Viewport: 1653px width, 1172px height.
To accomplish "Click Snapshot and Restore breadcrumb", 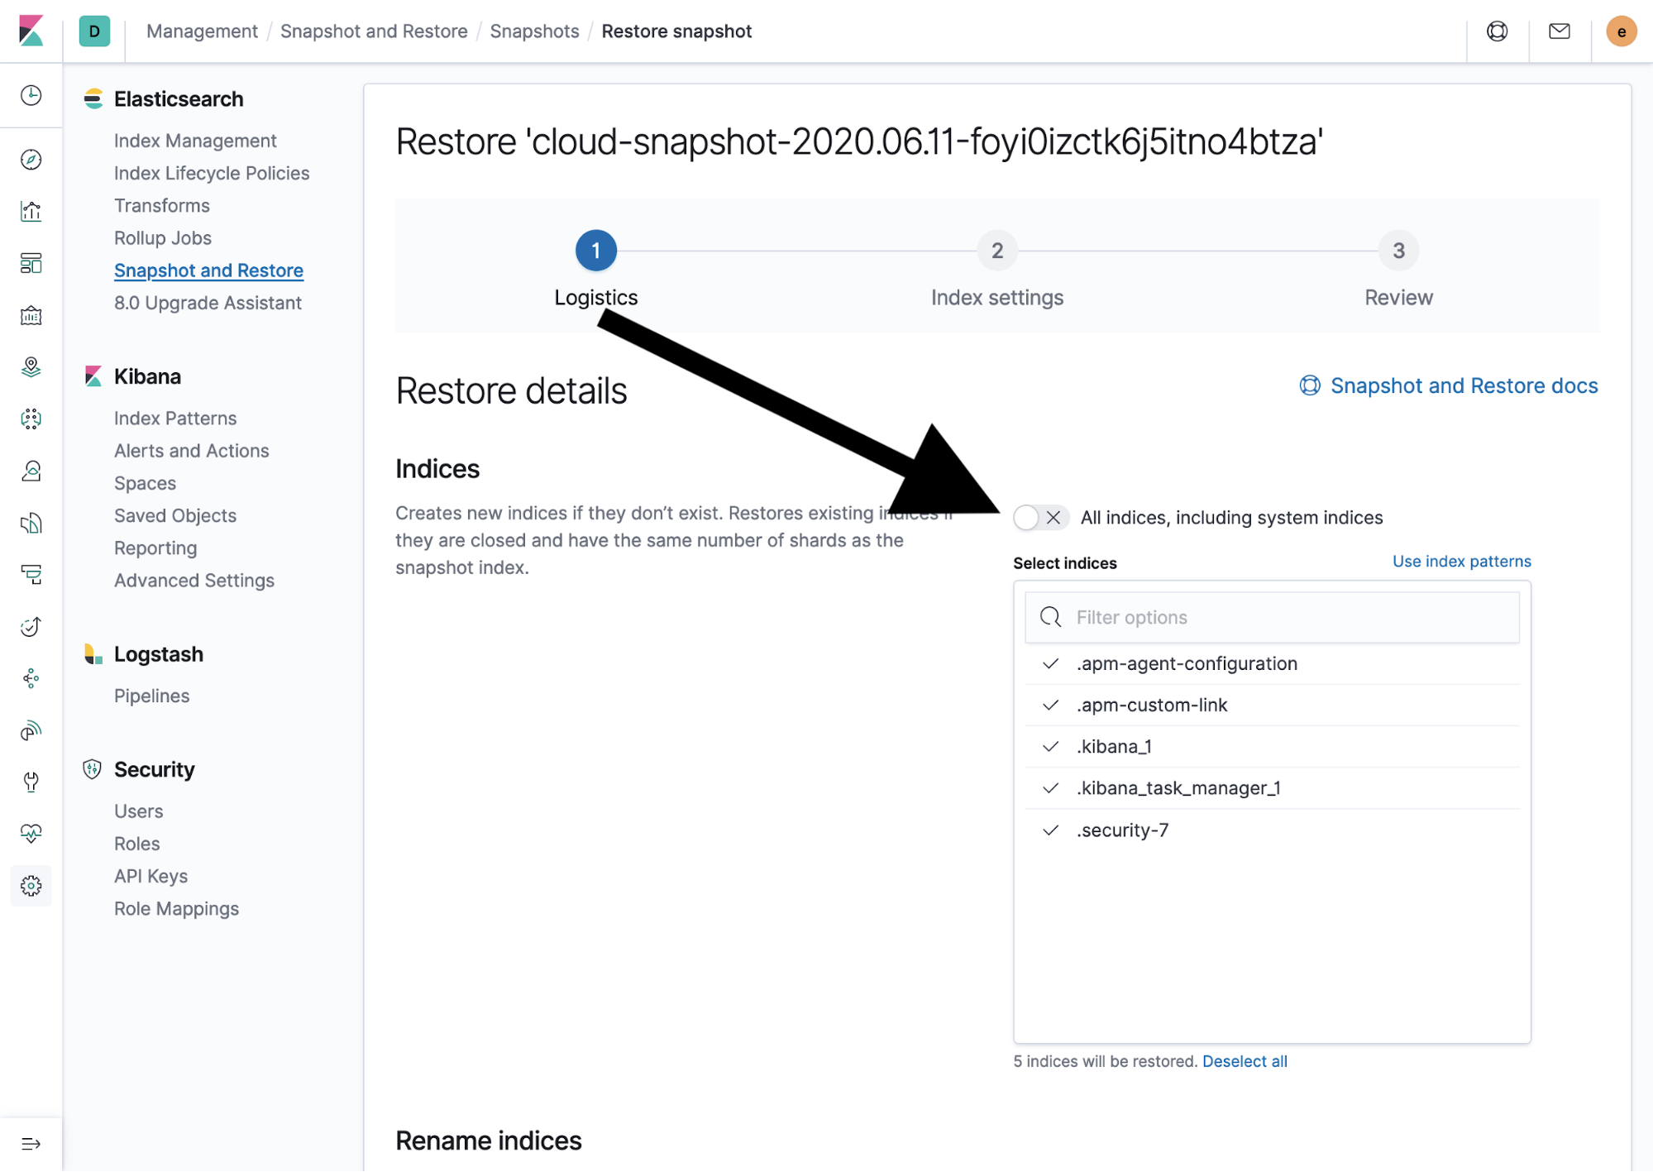I will [x=374, y=31].
